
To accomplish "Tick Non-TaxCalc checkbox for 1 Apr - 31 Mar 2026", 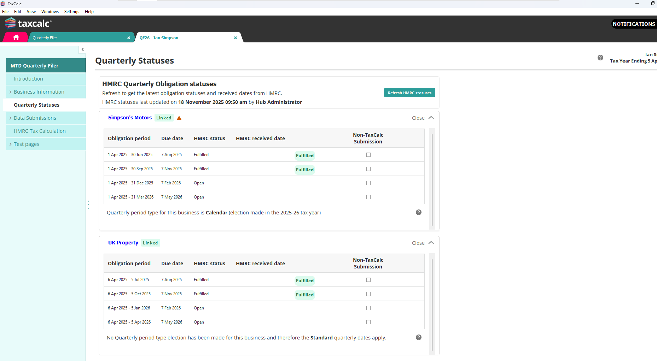I will 368,197.
